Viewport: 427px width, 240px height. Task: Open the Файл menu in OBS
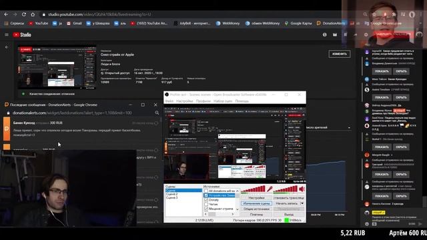click(169, 101)
